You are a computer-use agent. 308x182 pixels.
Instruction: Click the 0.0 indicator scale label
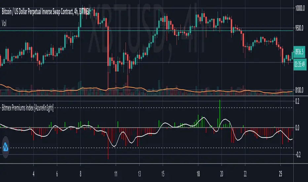[x=297, y=128]
